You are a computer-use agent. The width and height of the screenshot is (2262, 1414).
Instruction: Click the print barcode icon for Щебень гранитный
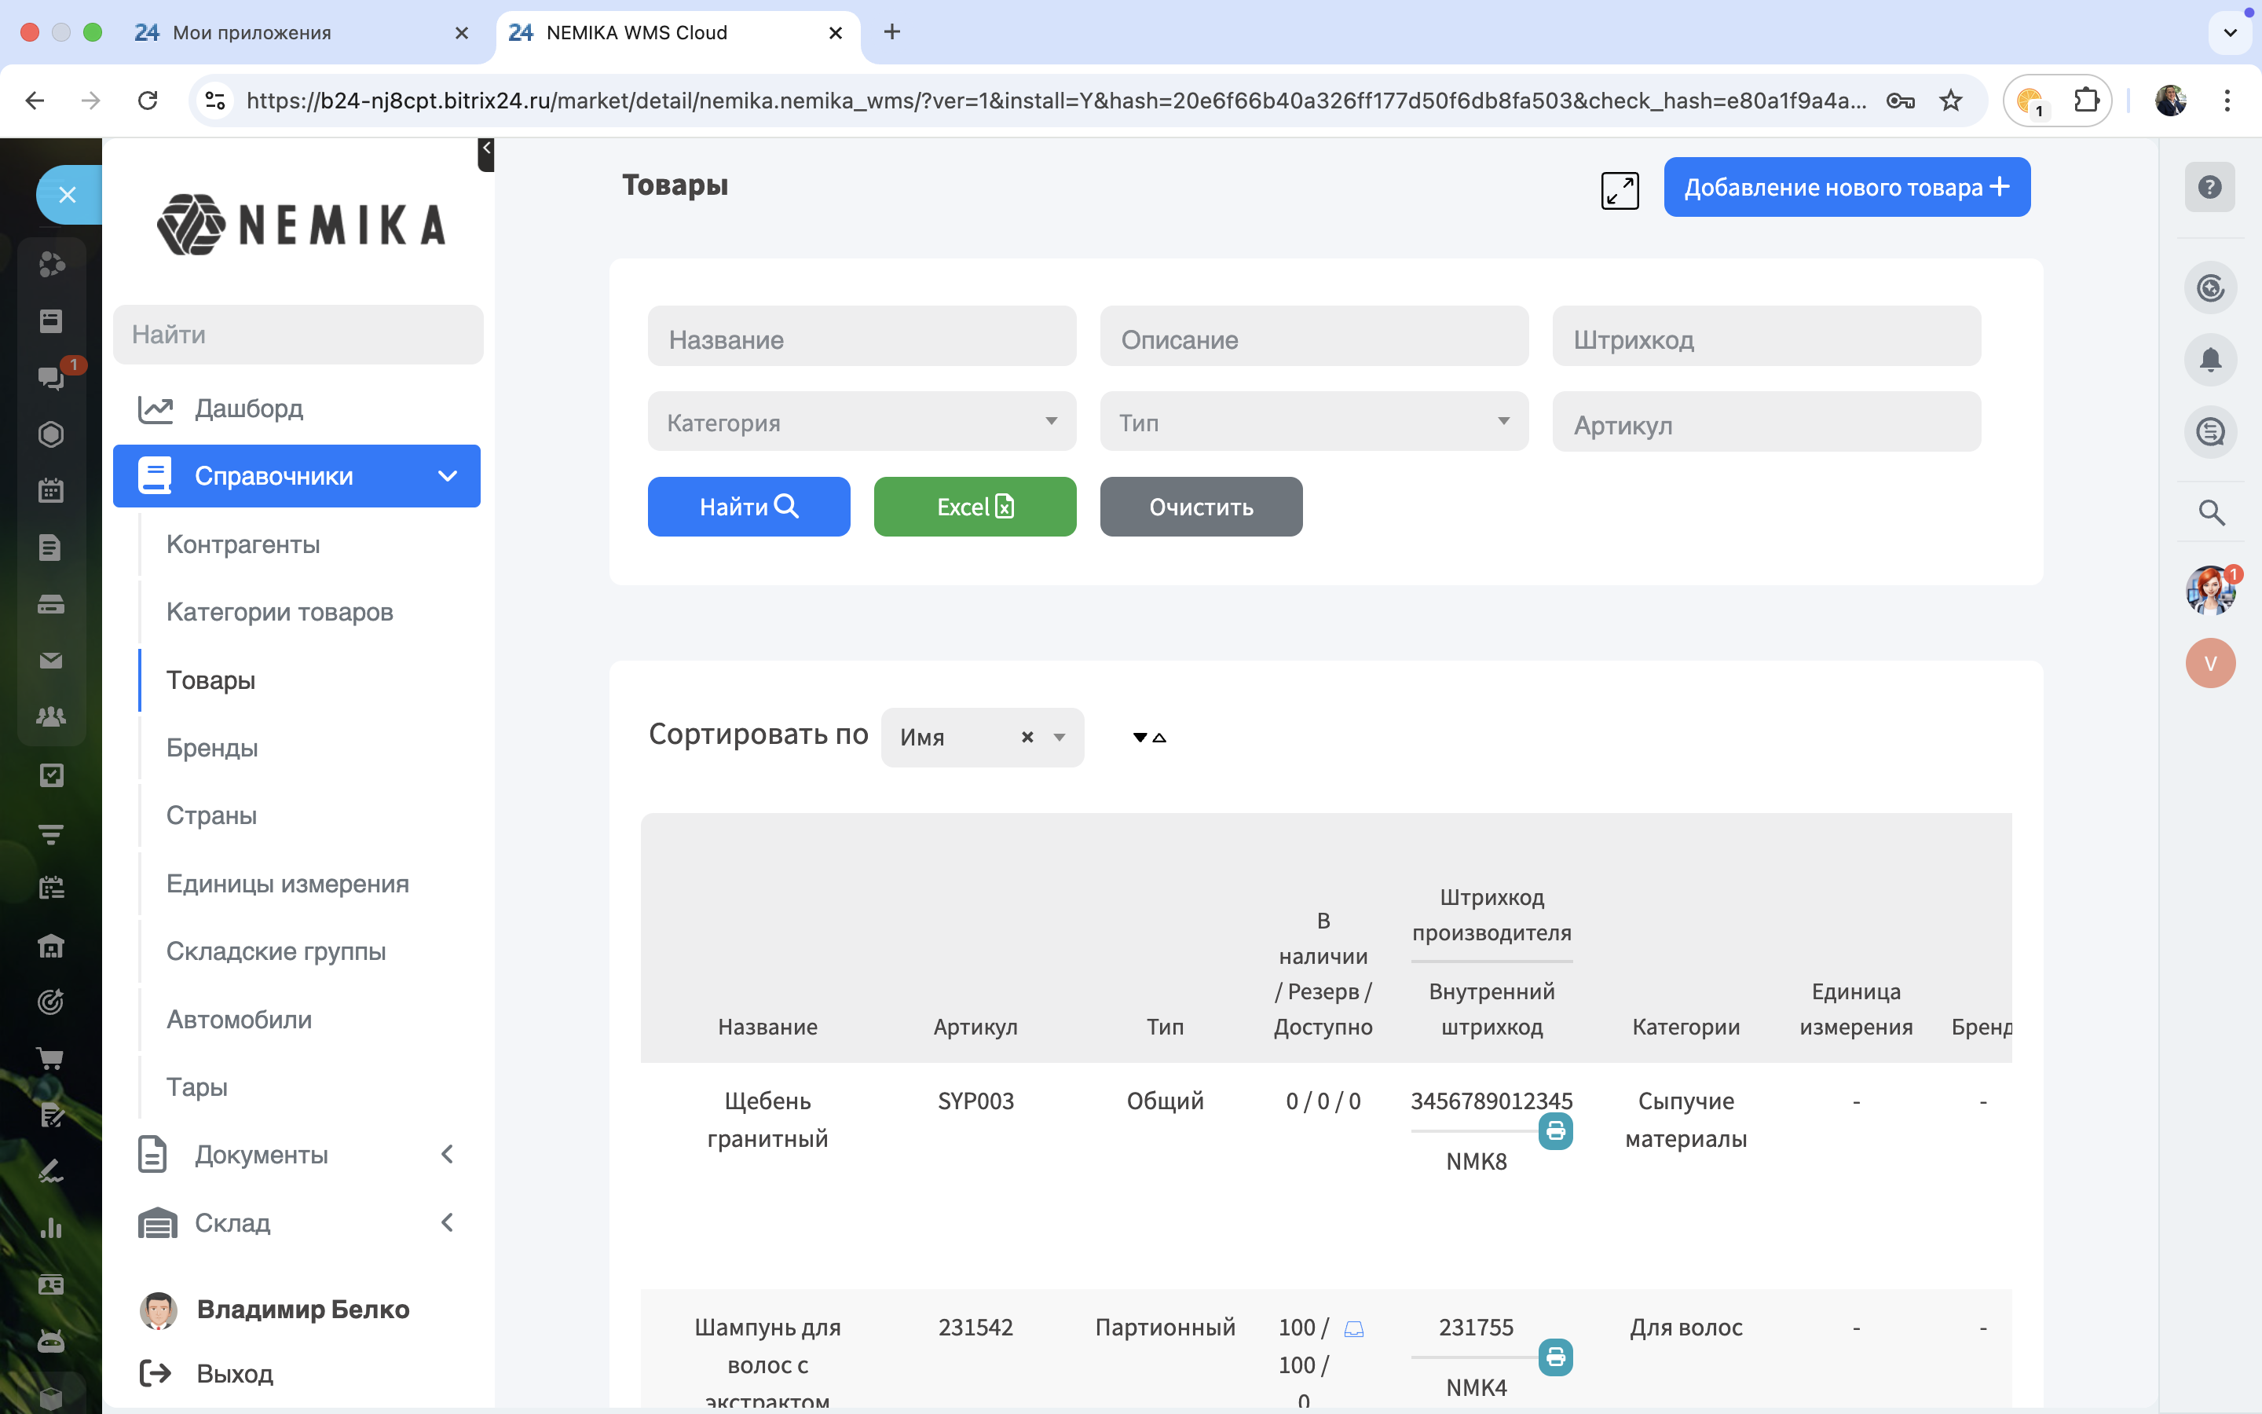(1555, 1131)
